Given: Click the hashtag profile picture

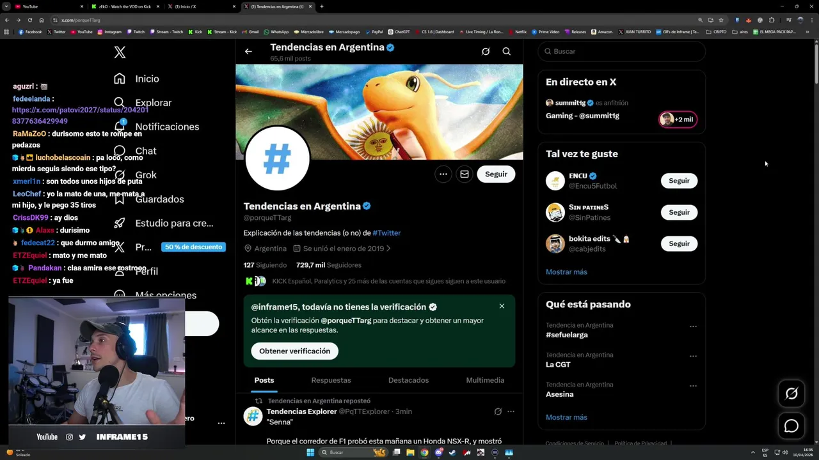Looking at the screenshot, I should click(277, 158).
